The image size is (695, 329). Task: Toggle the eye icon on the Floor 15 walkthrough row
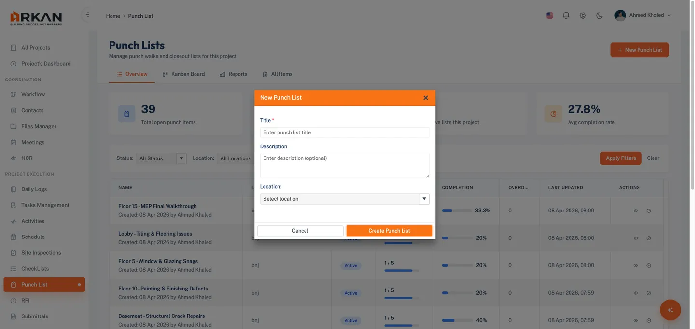(x=635, y=210)
